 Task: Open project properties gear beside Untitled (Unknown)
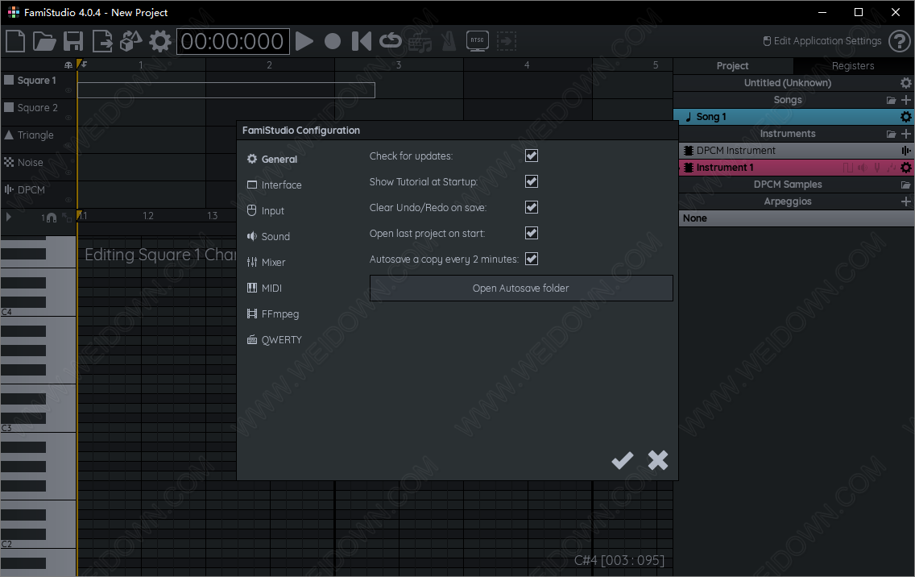(x=905, y=83)
